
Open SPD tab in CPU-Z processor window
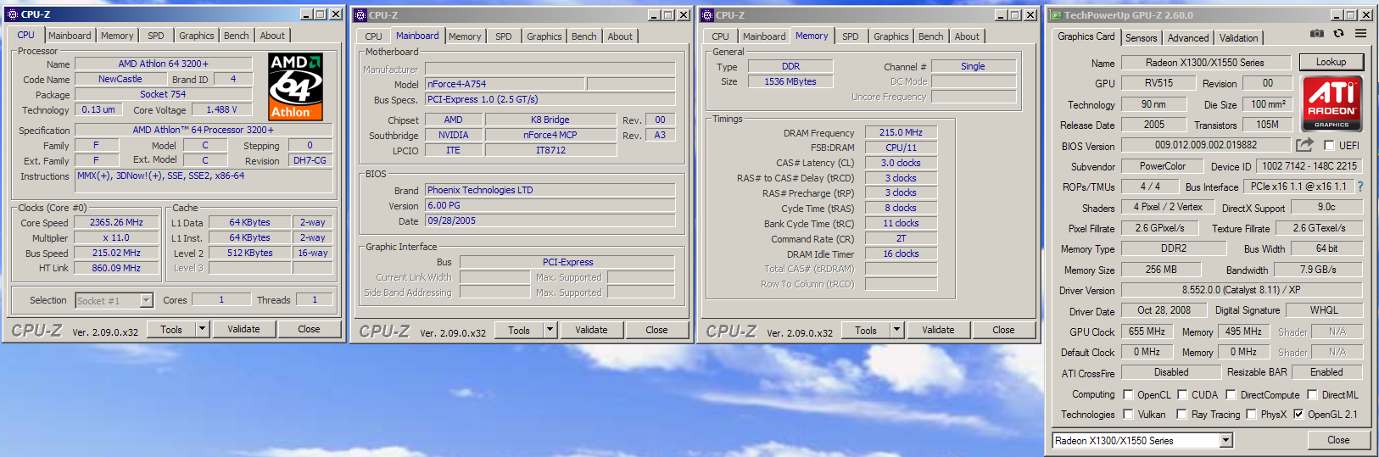tap(156, 36)
